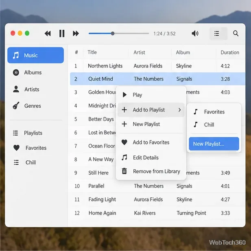
Task: Click the trash icon beside Remove from Library
Action: pyautogui.click(x=124, y=171)
